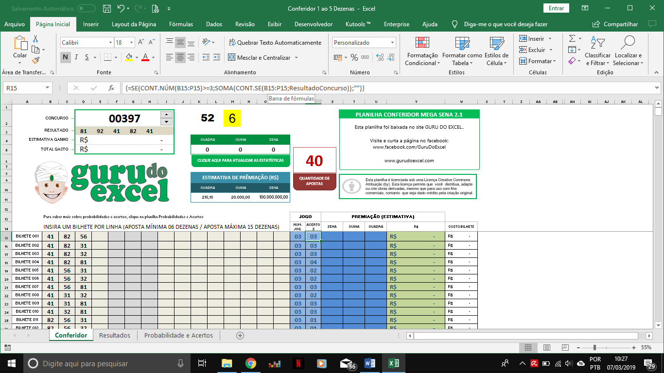Open Netflix app from taskbar
The width and height of the screenshot is (664, 373).
(x=298, y=363)
